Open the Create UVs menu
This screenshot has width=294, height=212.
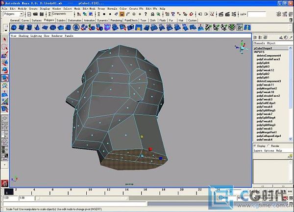point(136,9)
